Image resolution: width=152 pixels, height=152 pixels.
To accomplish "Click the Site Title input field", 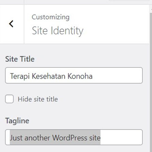I will tap(74, 75).
